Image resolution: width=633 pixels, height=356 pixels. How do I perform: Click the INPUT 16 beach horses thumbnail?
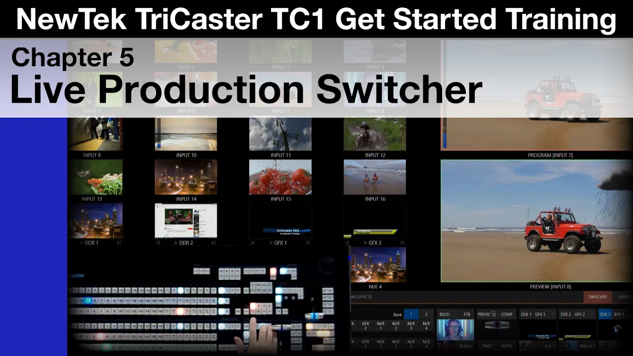pyautogui.click(x=375, y=177)
